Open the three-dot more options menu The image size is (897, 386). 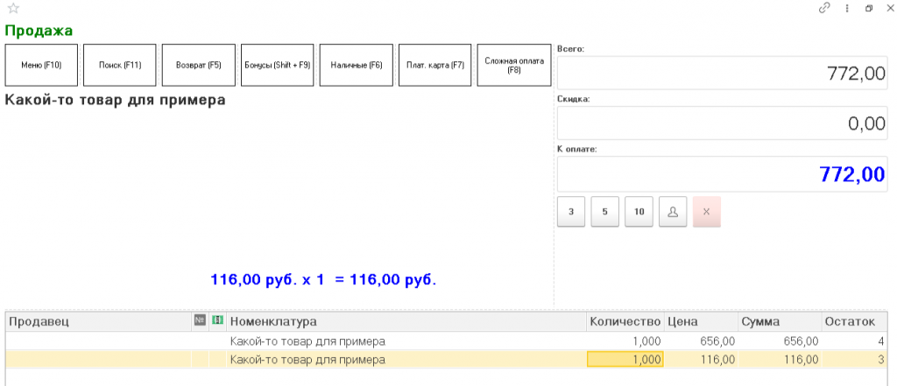[847, 8]
